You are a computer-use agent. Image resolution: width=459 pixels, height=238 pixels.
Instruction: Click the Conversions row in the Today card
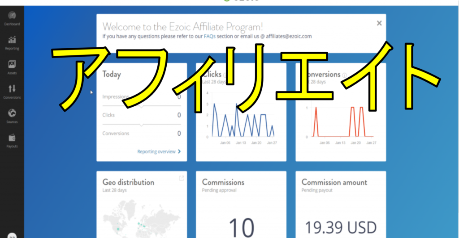coord(142,134)
